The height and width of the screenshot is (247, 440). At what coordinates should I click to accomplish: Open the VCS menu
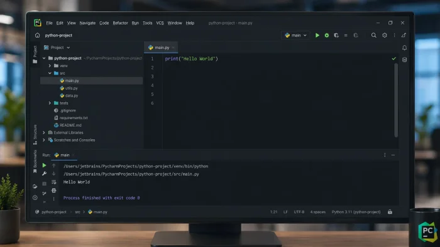coord(160,23)
